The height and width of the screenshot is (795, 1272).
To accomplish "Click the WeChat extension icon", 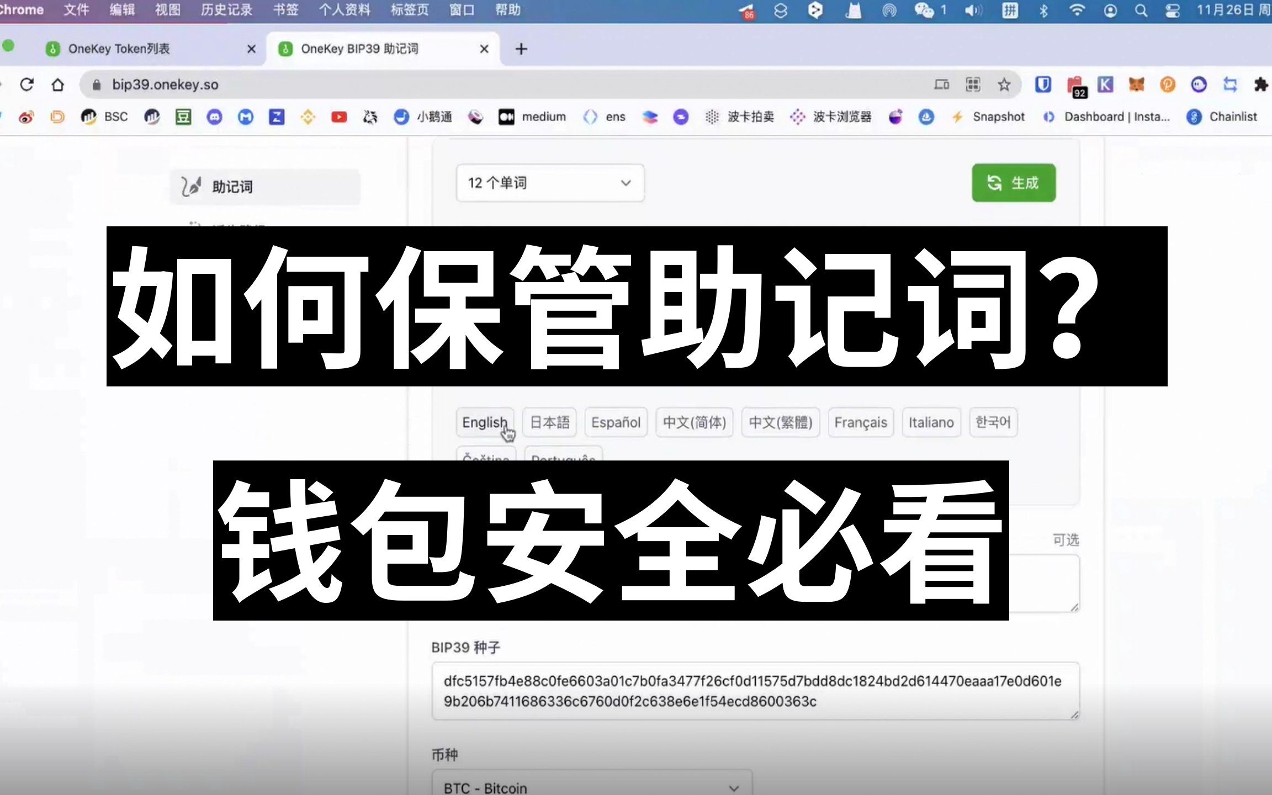I will (921, 10).
